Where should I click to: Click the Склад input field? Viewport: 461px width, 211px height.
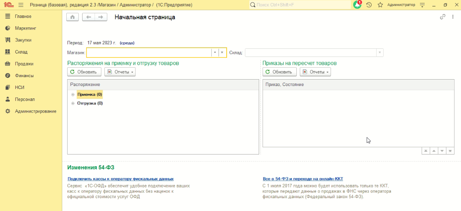[x=311, y=53]
